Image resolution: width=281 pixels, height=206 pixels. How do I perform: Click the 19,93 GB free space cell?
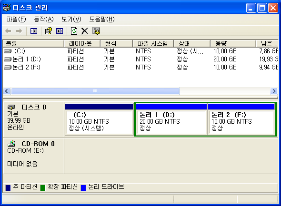(269, 59)
